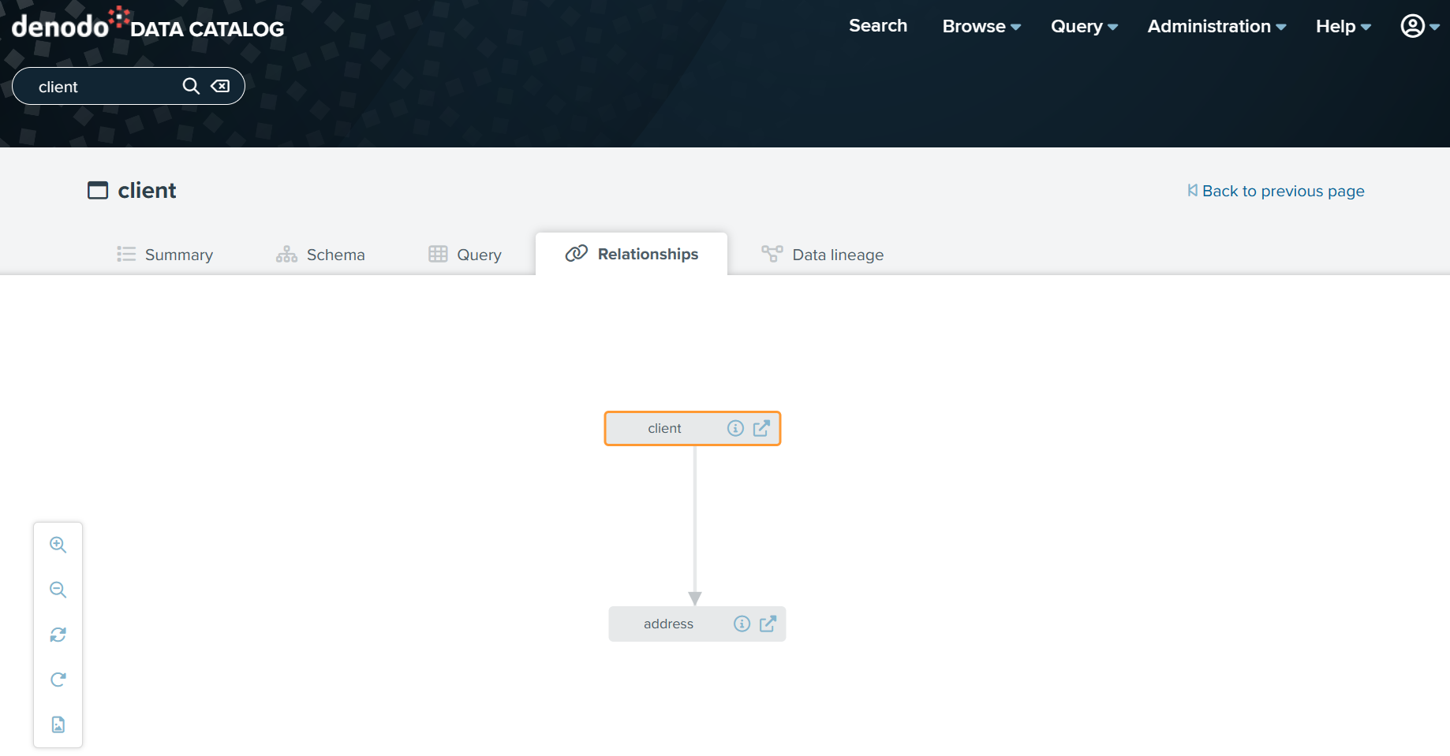Click the single circular arrow redo icon
Viewport: 1450px width, 756px height.
(58, 680)
